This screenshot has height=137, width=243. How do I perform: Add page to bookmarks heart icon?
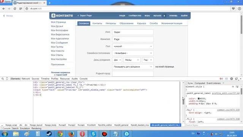[233, 8]
